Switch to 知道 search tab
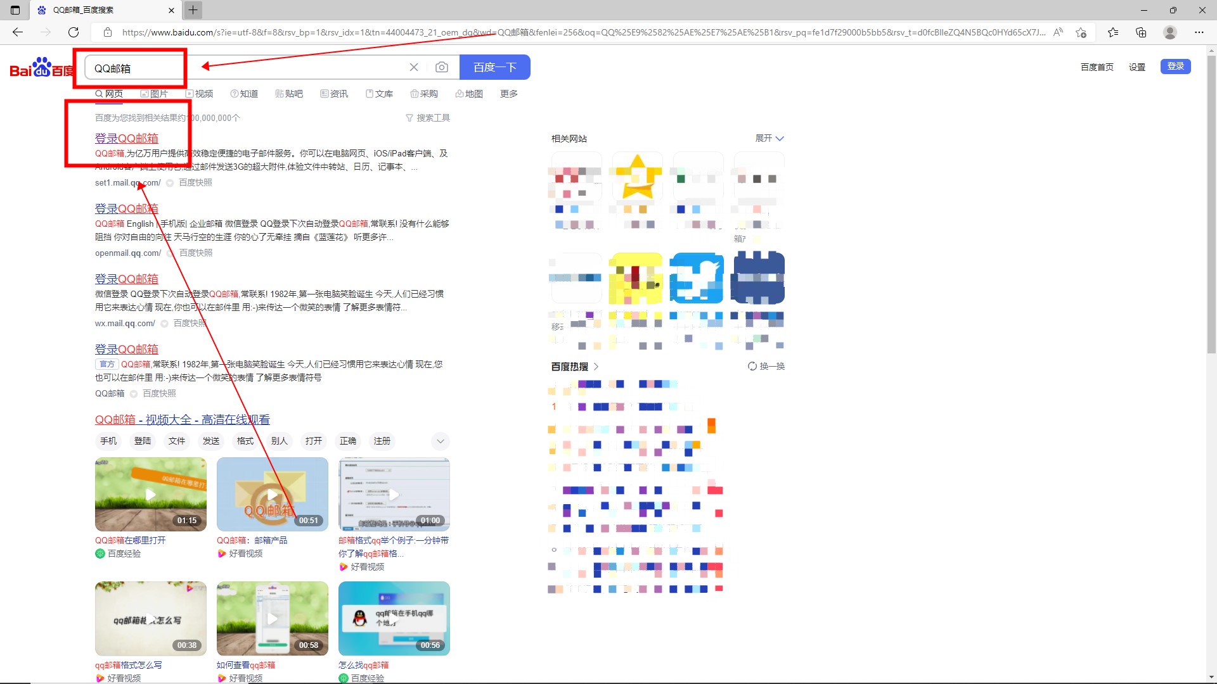 244,94
